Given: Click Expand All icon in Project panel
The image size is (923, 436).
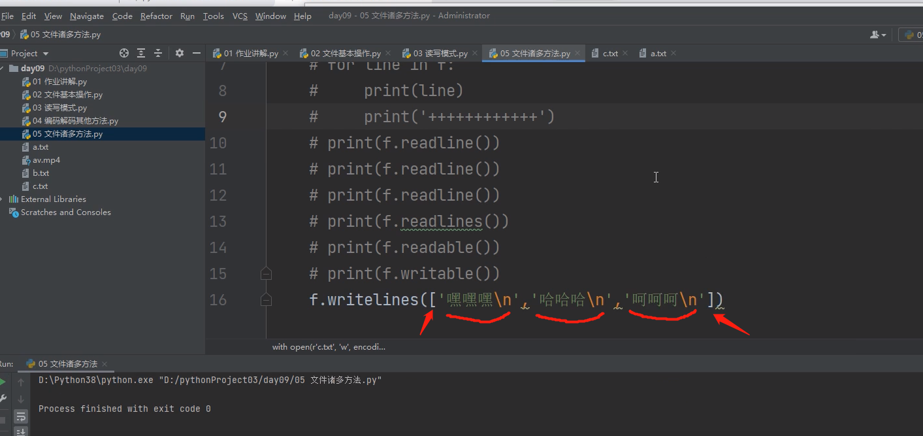Looking at the screenshot, I should 141,53.
